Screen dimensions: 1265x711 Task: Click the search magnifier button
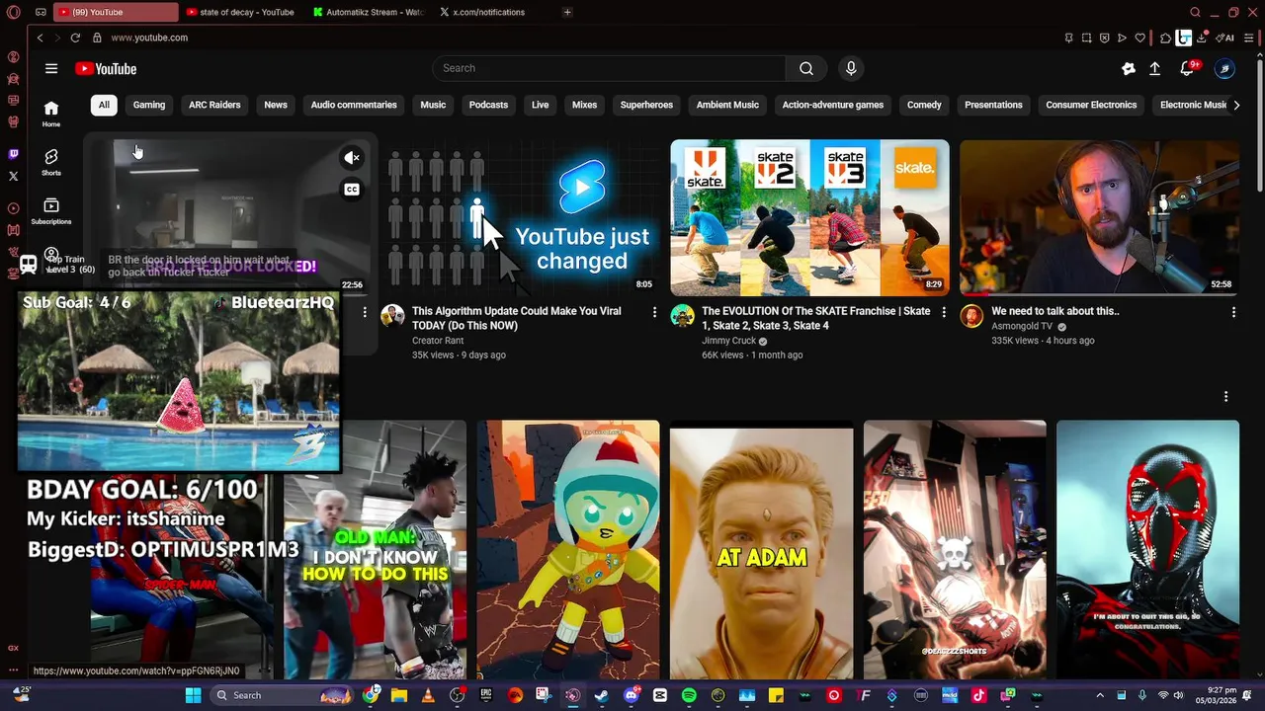[x=806, y=68]
